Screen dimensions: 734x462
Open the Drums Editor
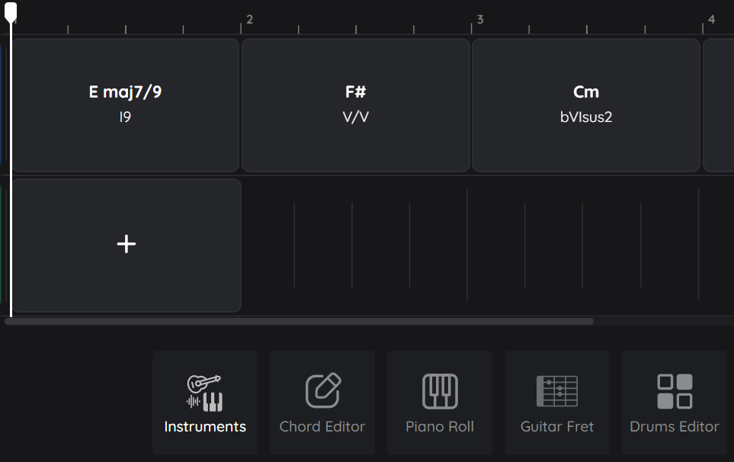pyautogui.click(x=675, y=403)
